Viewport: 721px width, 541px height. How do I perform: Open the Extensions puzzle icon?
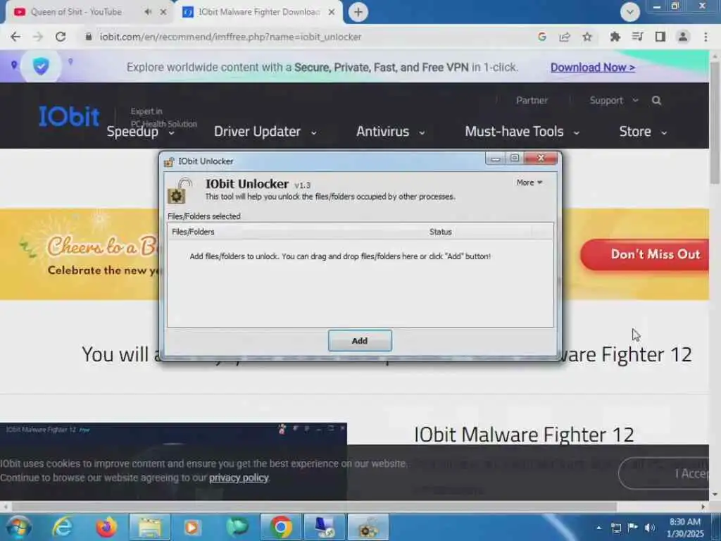click(x=615, y=37)
